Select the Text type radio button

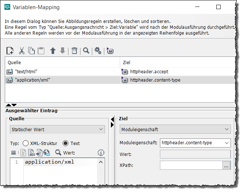click(66, 143)
